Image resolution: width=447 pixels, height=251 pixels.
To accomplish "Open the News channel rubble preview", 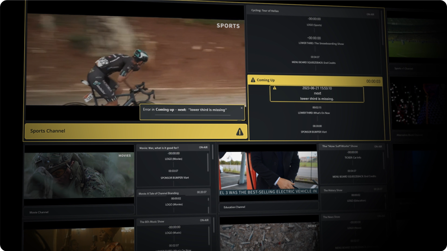I will [x=269, y=237].
